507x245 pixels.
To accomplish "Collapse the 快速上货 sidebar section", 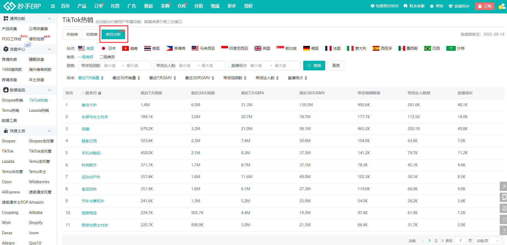I will click(49, 131).
